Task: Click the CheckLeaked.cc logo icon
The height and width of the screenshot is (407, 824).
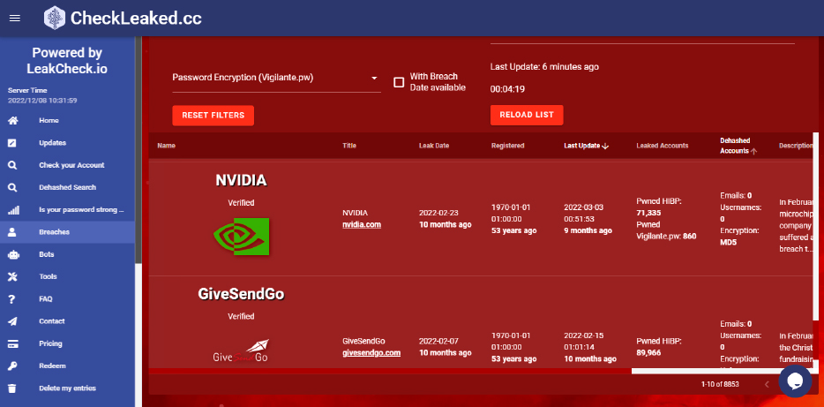Action: (55, 18)
